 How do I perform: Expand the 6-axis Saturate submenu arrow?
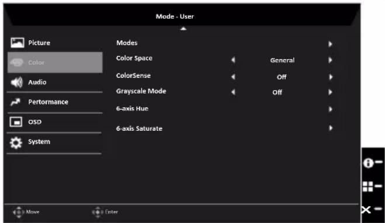click(x=331, y=128)
